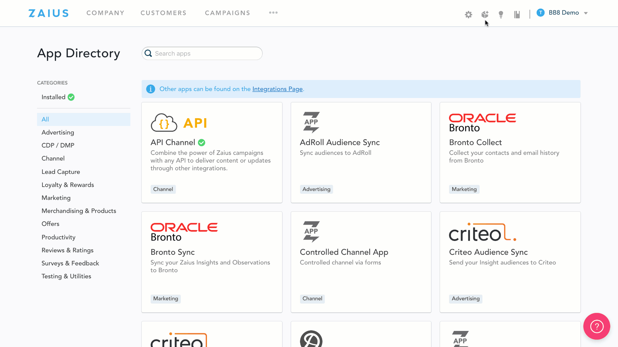Open the documentation books icon
The image size is (618, 347).
click(517, 14)
